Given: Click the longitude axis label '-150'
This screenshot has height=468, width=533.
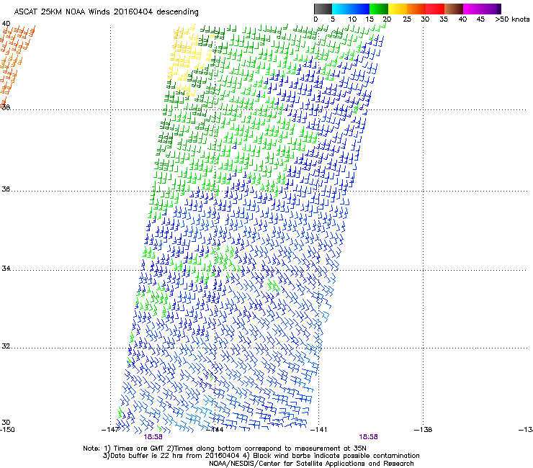Looking at the screenshot, I should point(7,430).
